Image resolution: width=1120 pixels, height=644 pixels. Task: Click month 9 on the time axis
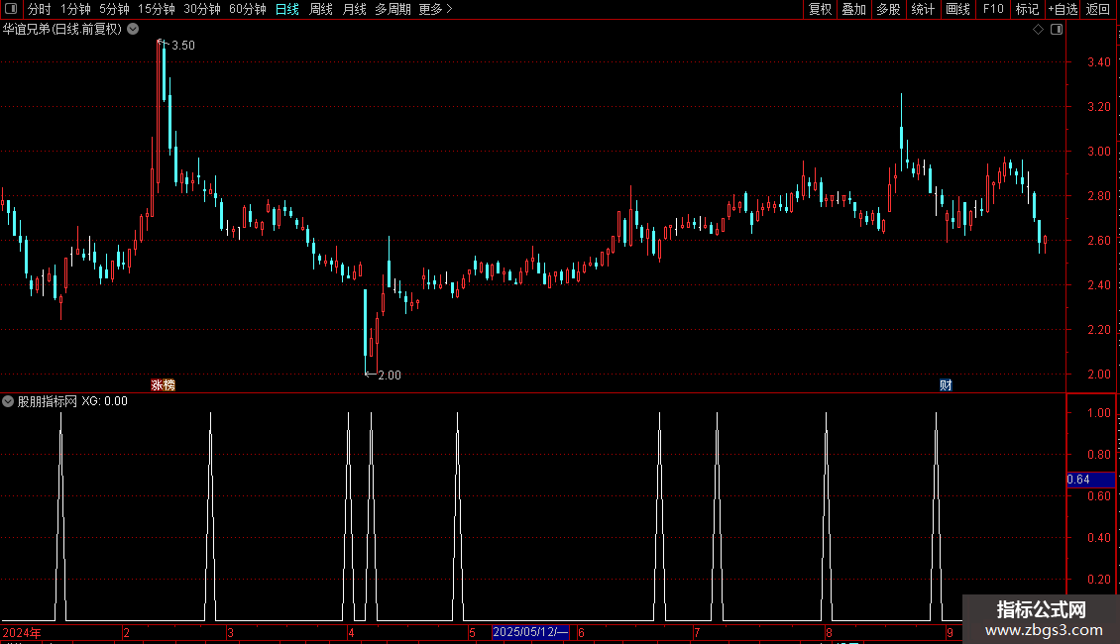click(950, 632)
